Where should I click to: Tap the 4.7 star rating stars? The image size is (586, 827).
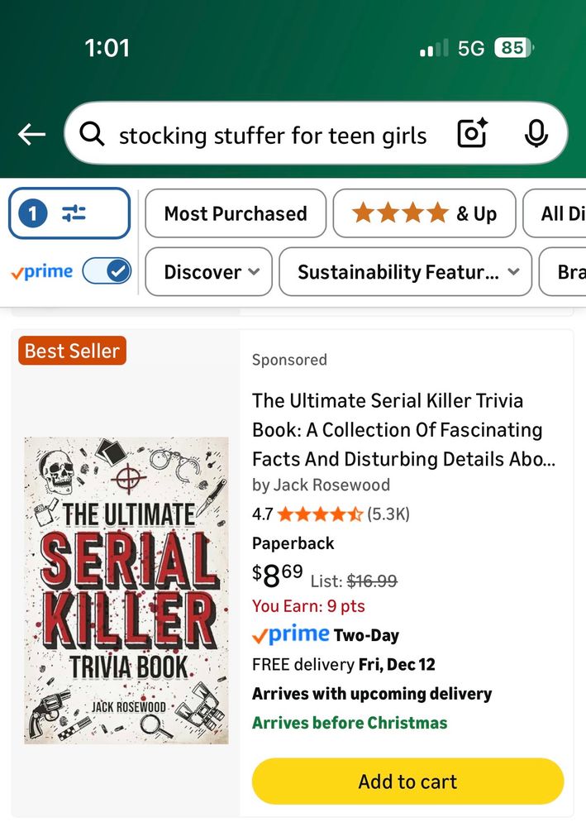pos(320,514)
